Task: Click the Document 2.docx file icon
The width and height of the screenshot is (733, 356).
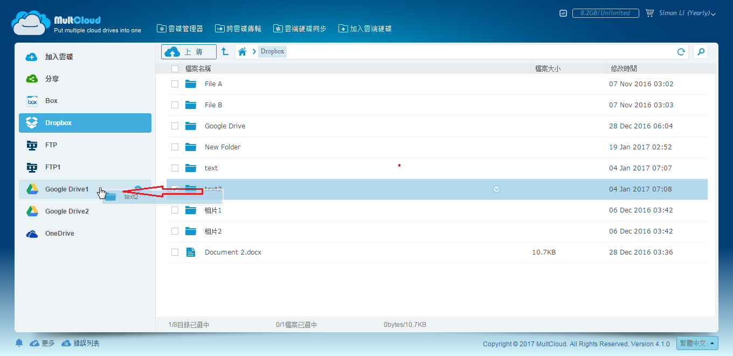Action: (191, 252)
